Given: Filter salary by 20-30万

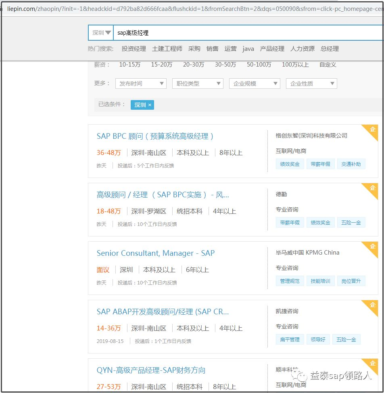Looking at the screenshot, I should point(193,65).
